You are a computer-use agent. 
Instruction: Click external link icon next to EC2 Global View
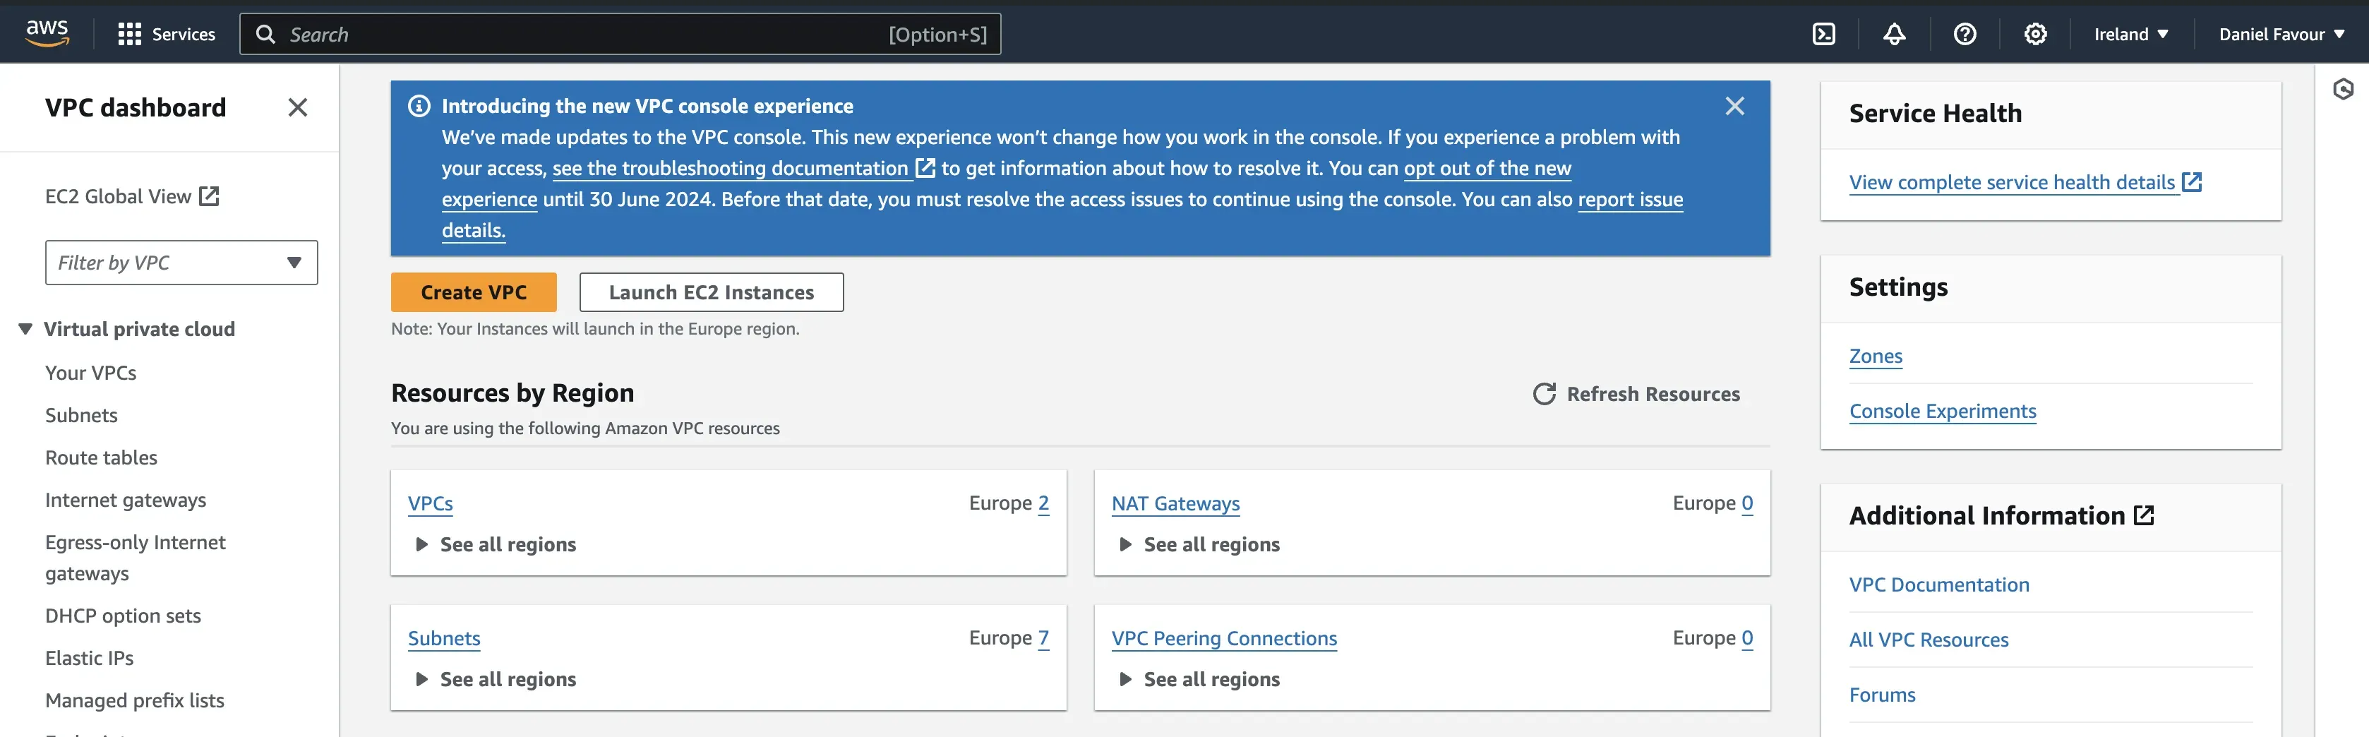click(210, 196)
